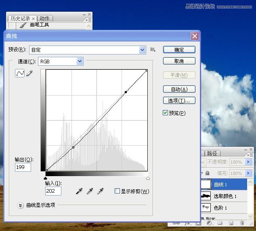Toggle history state source box beside brush tool
The width and height of the screenshot is (256, 231).
[12, 25]
